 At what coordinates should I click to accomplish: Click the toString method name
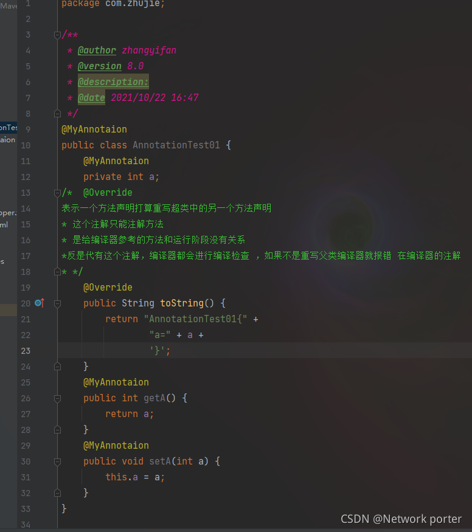point(181,303)
